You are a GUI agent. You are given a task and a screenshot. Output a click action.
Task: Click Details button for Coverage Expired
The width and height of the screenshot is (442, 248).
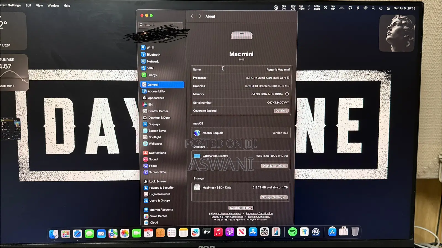tap(281, 111)
